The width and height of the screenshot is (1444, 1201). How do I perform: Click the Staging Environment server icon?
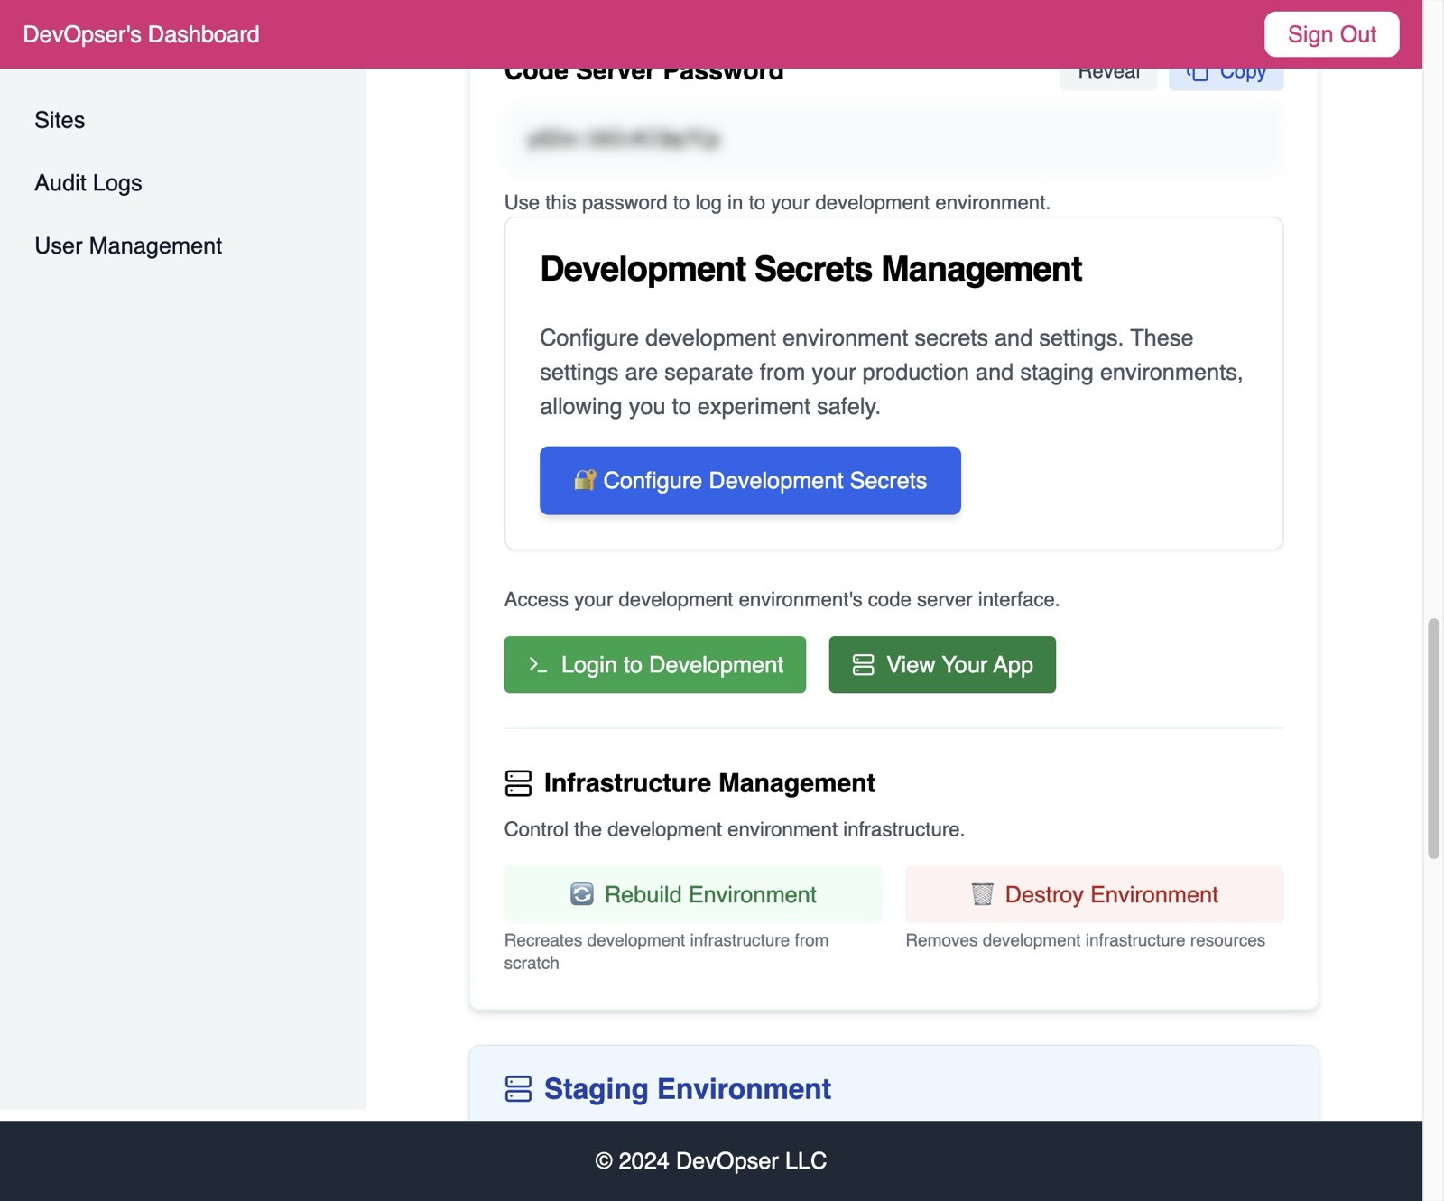(518, 1089)
